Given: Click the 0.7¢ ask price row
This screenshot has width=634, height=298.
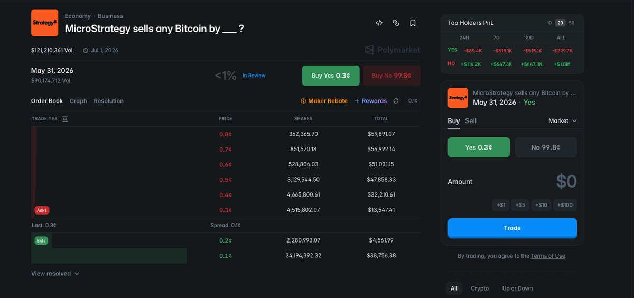Looking at the screenshot, I should pyautogui.click(x=226, y=150).
